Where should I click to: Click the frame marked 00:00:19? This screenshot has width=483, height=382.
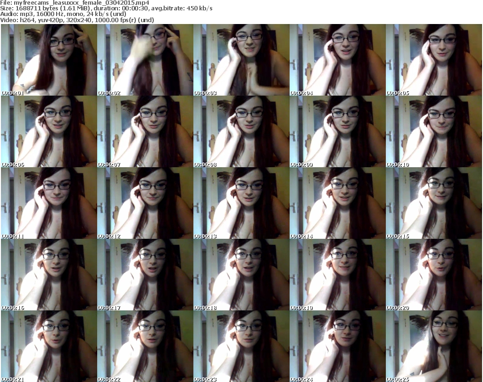pos(337,275)
